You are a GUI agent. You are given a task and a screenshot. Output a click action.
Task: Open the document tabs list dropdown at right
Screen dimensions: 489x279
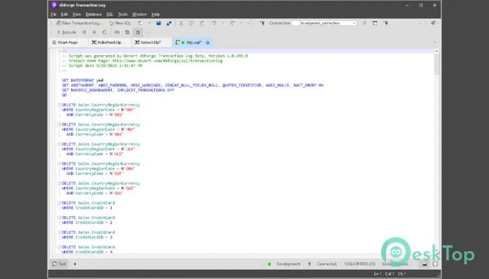coord(435,43)
